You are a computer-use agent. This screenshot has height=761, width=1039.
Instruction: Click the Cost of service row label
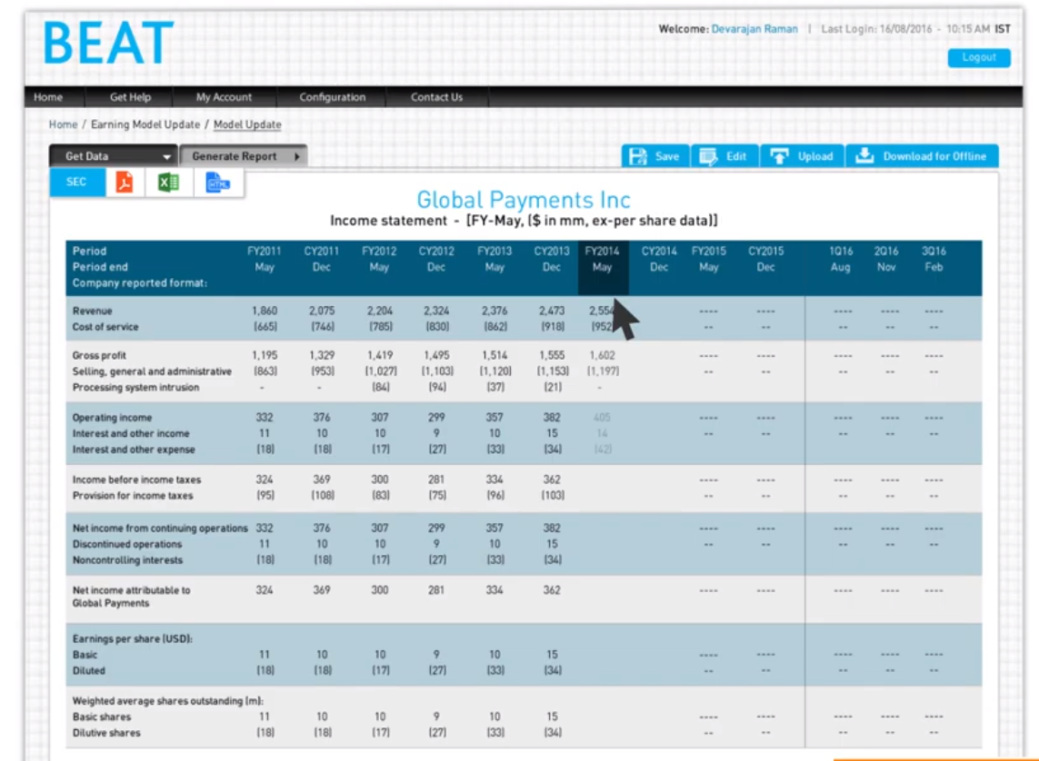[x=105, y=327]
